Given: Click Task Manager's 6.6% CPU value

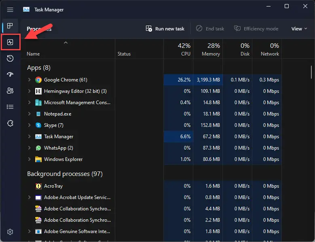Looking at the screenshot, I should (x=185, y=137).
